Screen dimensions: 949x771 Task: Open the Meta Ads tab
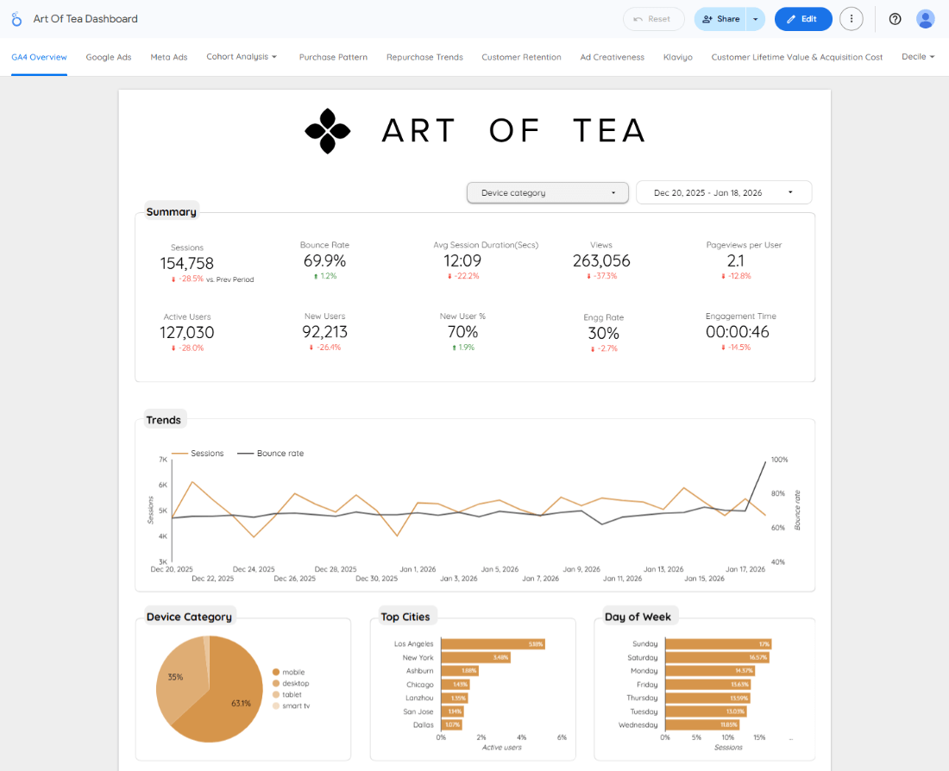169,57
